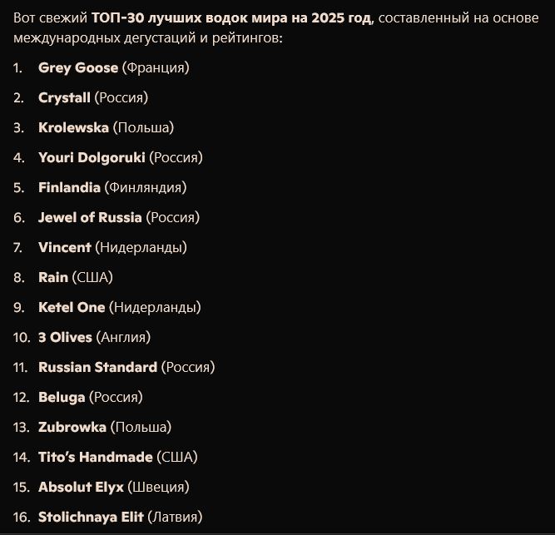
Task: Click Stolichnaya Elit at the list bottom
Action: pos(91,518)
